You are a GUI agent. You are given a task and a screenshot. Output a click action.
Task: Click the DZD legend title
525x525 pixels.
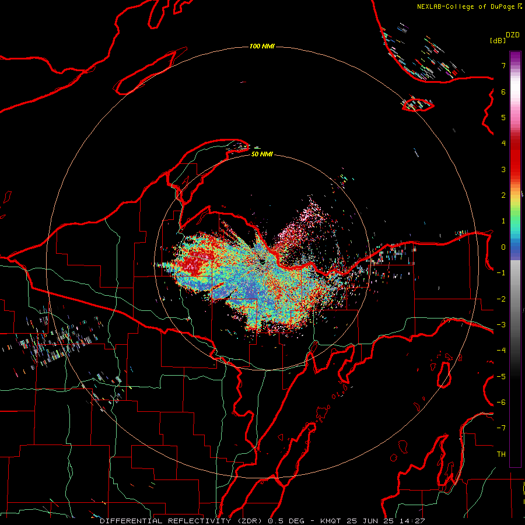pos(513,35)
